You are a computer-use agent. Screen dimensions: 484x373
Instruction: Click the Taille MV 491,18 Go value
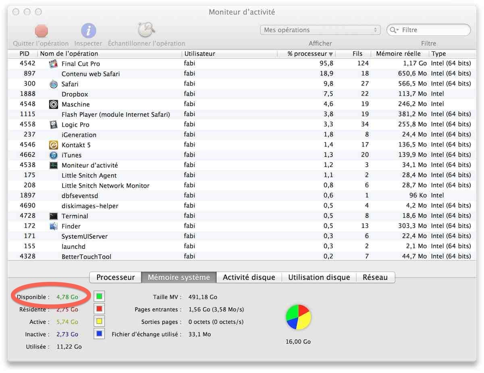tap(203, 297)
